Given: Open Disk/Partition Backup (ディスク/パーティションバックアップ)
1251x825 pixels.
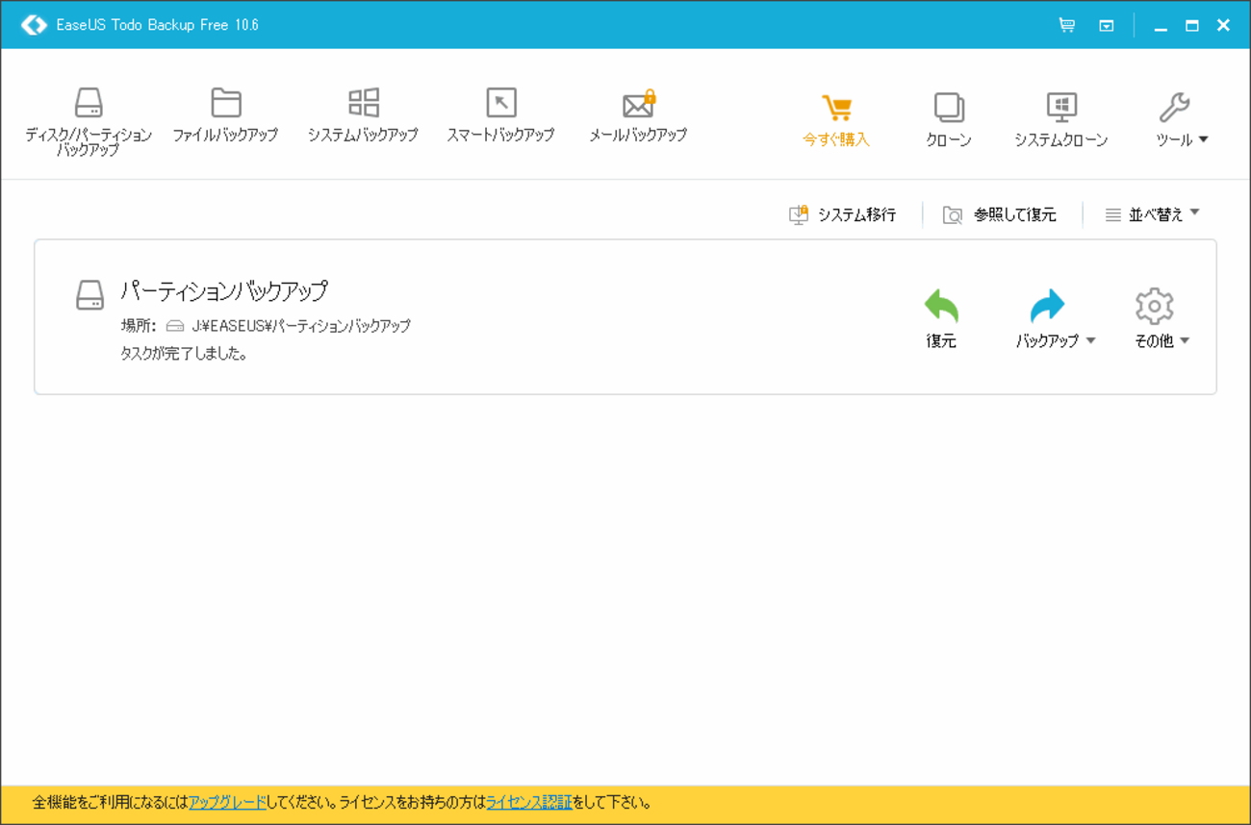Looking at the screenshot, I should pos(89,120).
